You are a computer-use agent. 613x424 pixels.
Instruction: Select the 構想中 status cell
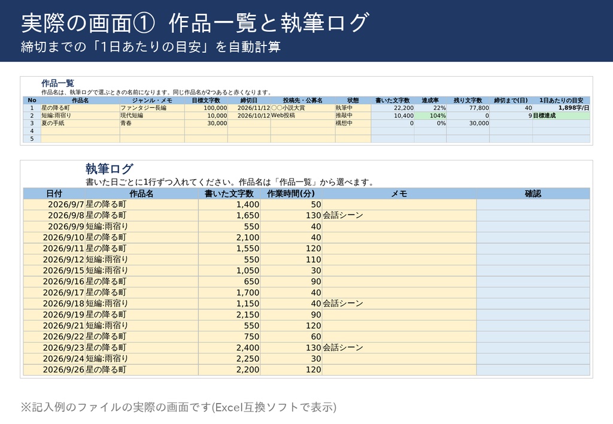click(x=353, y=123)
